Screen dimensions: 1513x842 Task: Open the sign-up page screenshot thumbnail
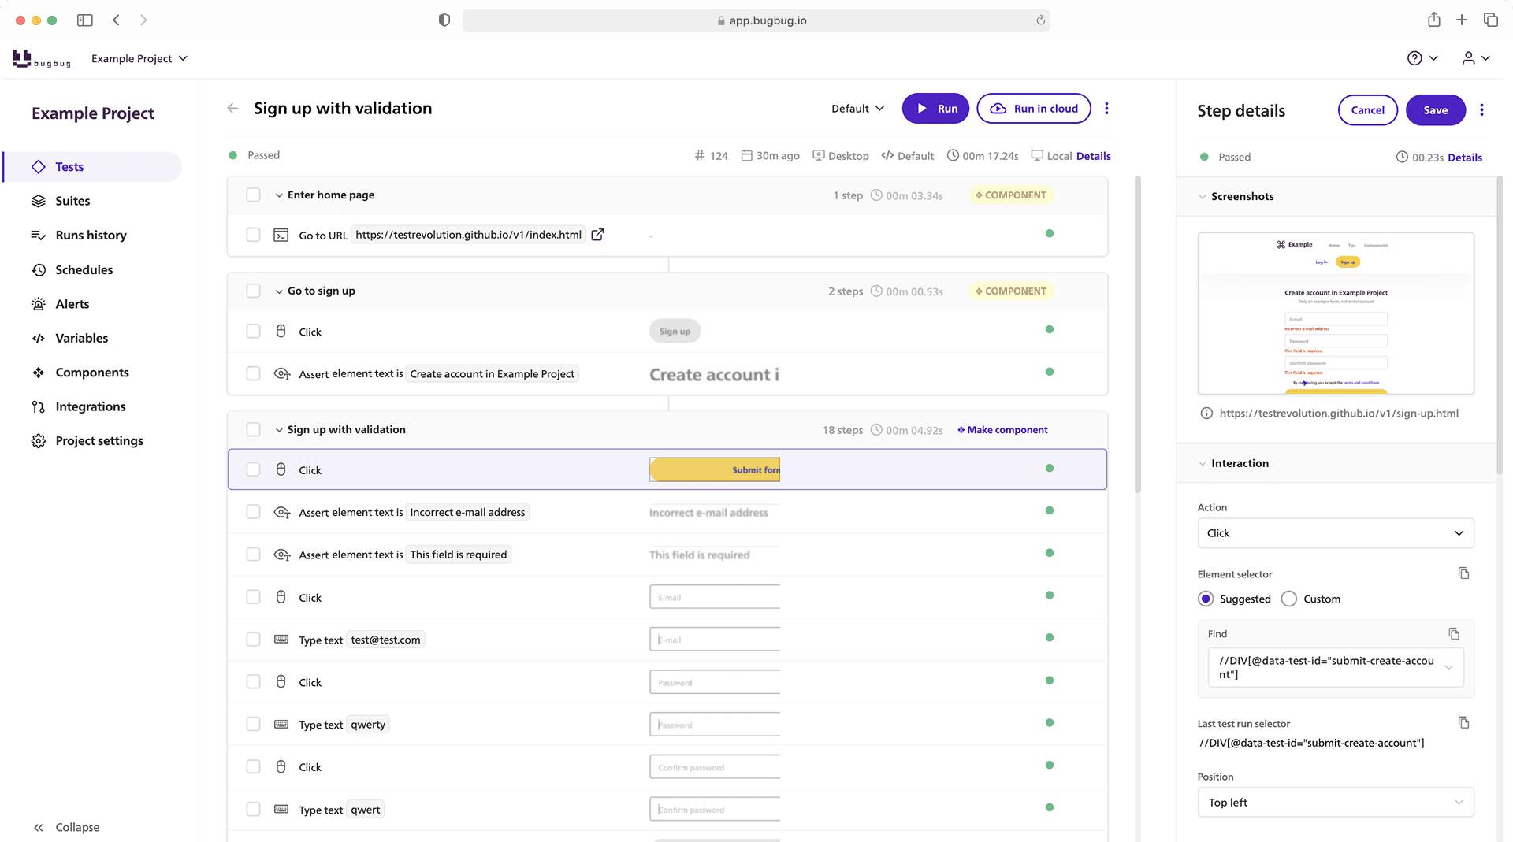1335,313
